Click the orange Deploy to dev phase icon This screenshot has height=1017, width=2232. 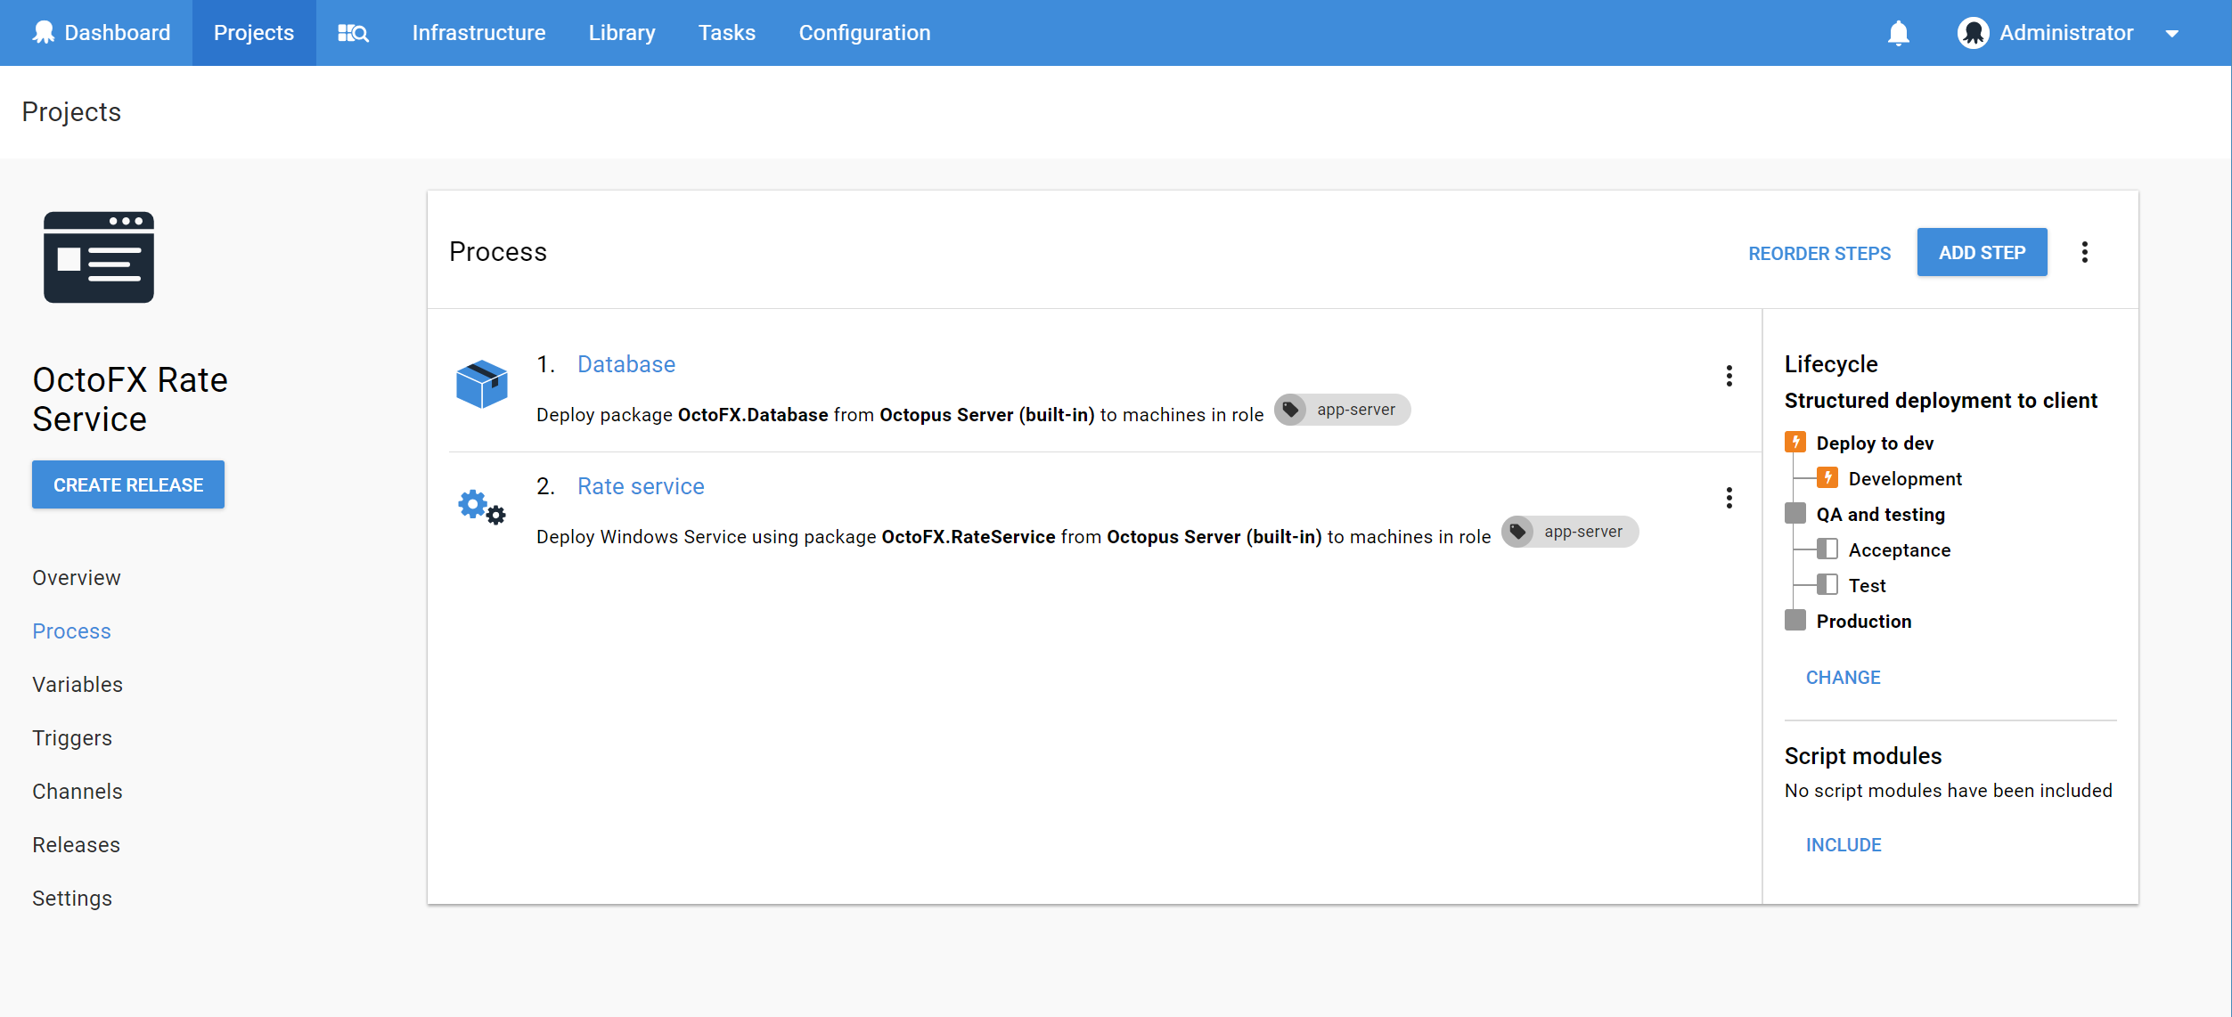tap(1795, 443)
